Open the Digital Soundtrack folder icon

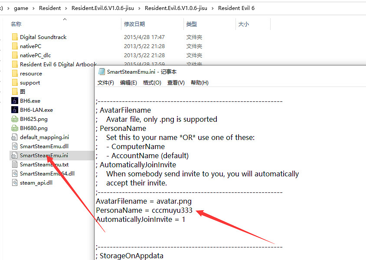(15, 37)
